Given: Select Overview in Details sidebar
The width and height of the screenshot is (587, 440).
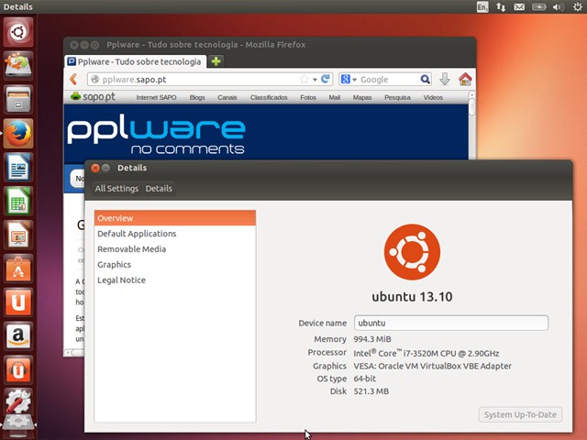Looking at the screenshot, I should (175, 218).
